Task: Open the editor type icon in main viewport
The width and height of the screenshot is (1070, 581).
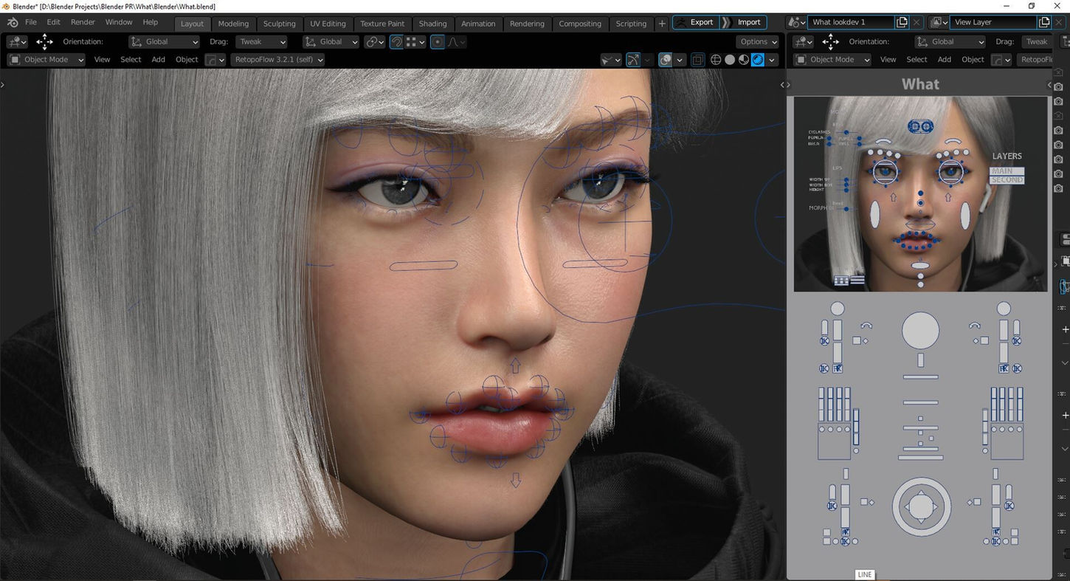Action: click(17, 41)
